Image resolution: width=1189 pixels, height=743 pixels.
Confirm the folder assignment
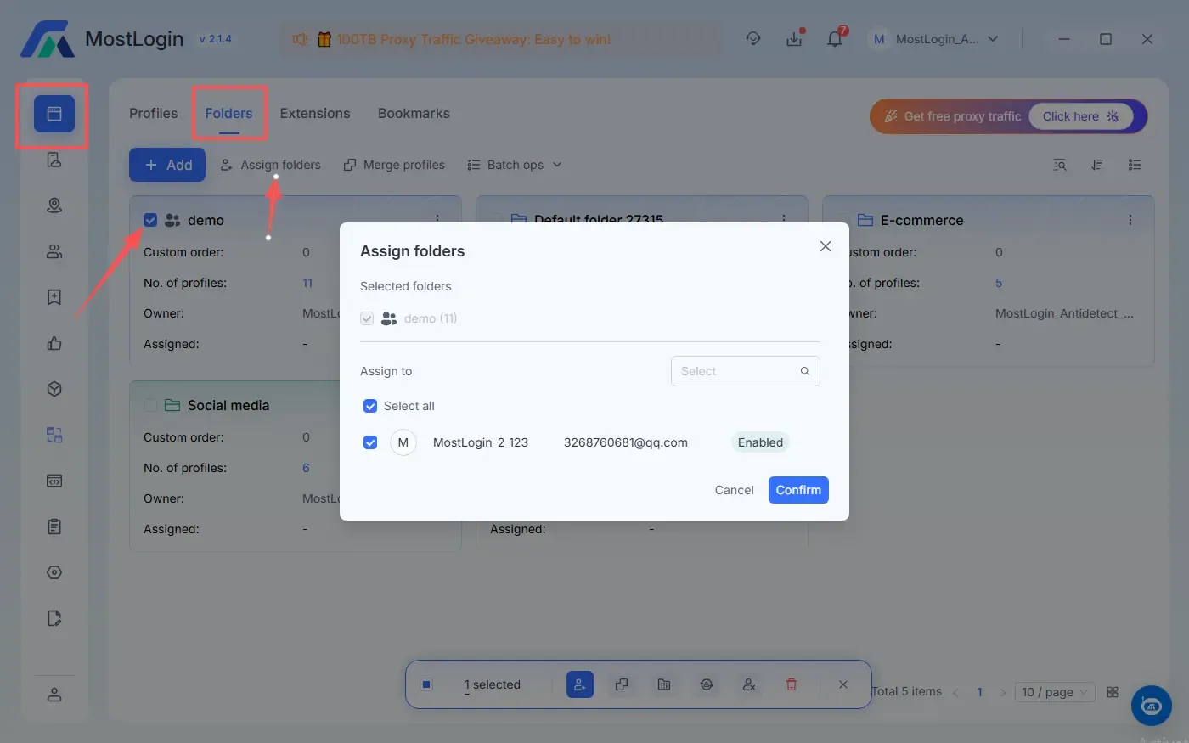pyautogui.click(x=798, y=490)
